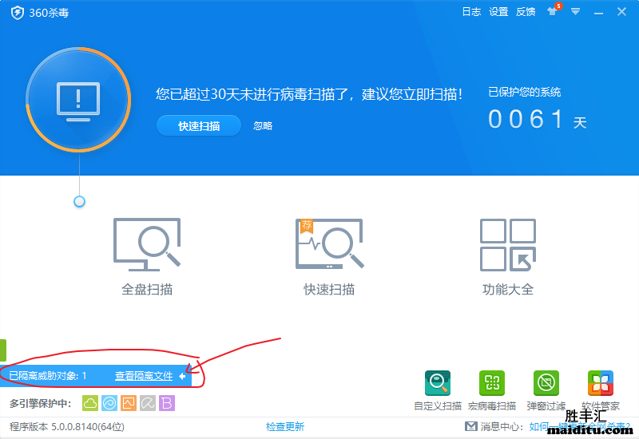Image resolution: width=639 pixels, height=439 pixels.
Task: Expand the main menu dropdown triangle
Action: [575, 11]
